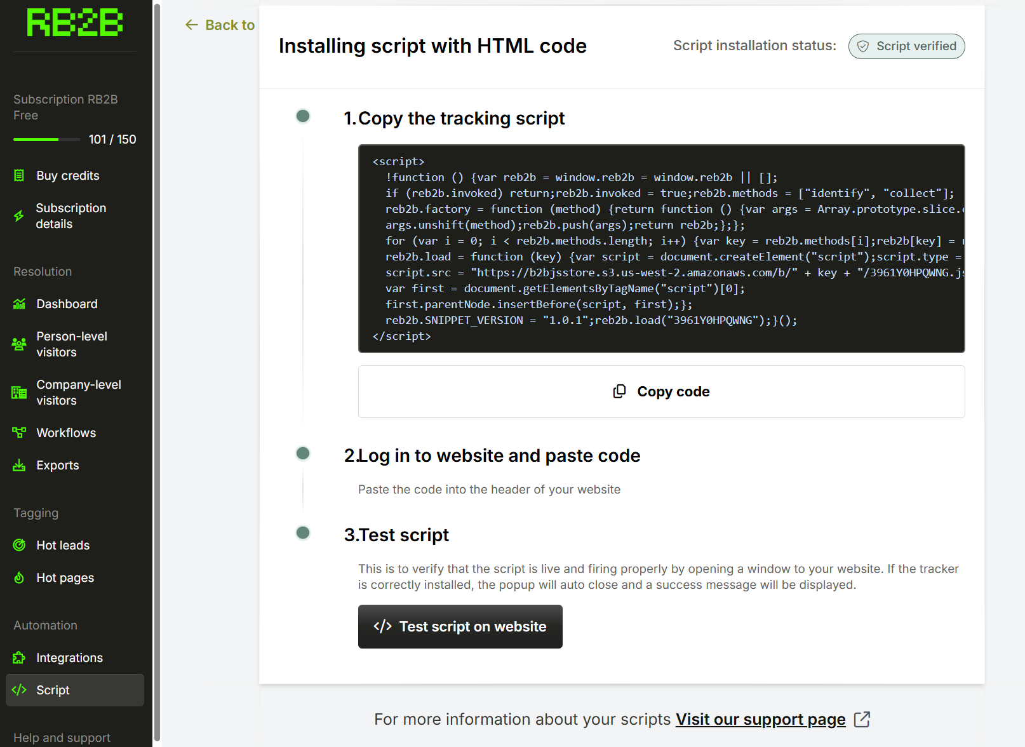
Task: Click the credits usage progress bar
Action: point(47,139)
